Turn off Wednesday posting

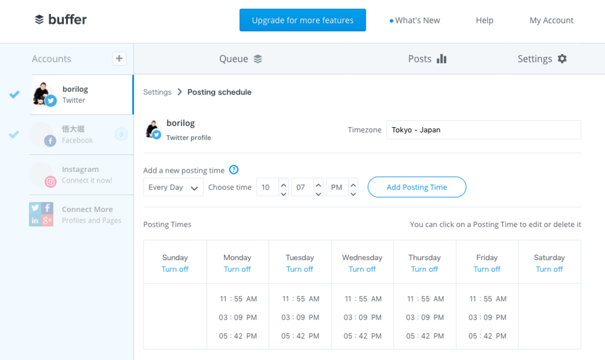(362, 269)
